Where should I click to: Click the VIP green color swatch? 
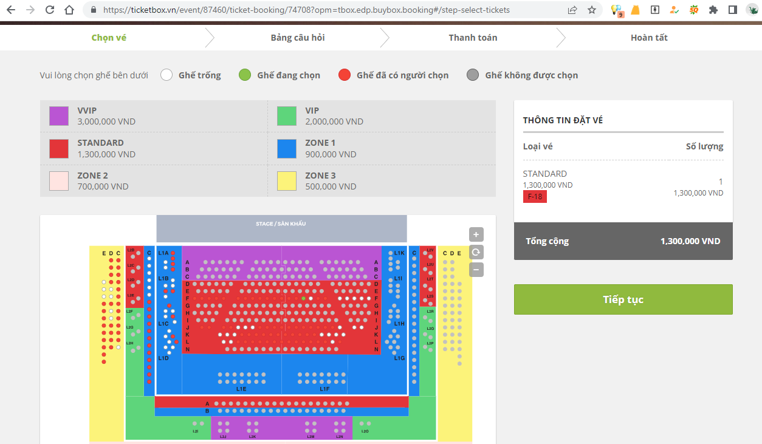[287, 116]
